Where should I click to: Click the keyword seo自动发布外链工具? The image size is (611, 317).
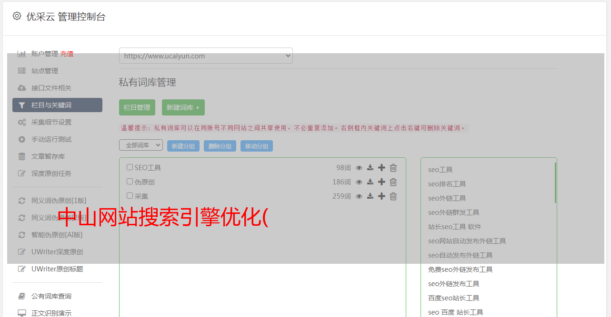coord(460,255)
